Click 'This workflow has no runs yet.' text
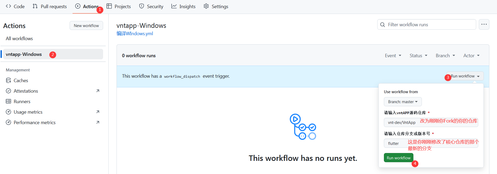Image resolution: width=497 pixels, height=174 pixels. coord(303,158)
